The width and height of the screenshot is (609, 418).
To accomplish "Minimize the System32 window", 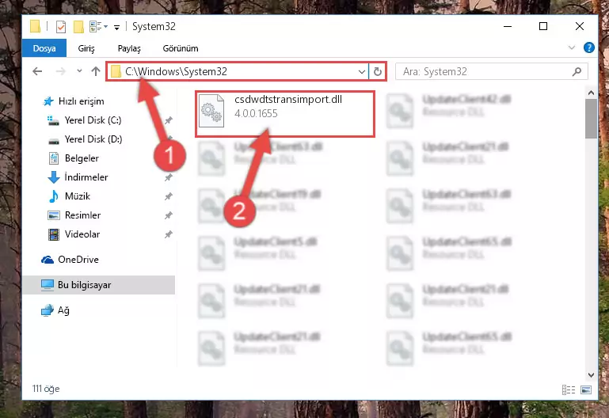I will tap(508, 26).
